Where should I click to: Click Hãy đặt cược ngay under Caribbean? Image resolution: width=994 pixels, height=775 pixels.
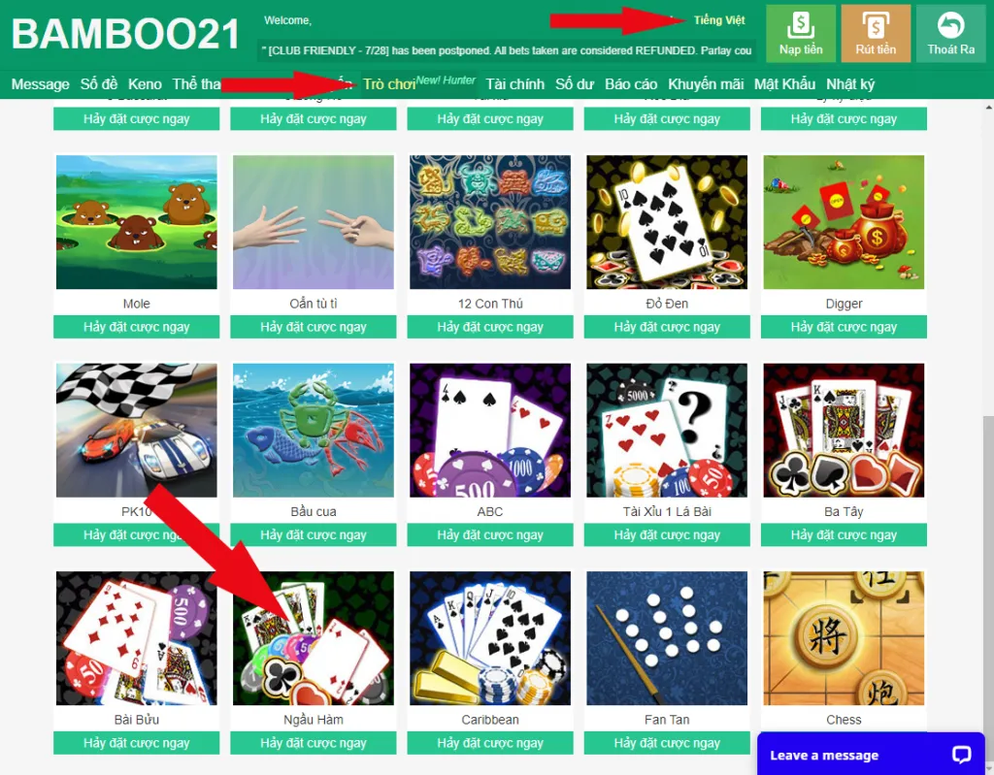(490, 743)
